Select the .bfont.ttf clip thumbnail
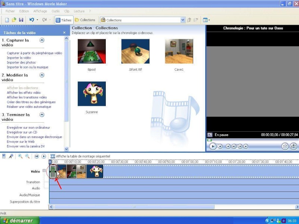299x224 pixels. pos(135,51)
